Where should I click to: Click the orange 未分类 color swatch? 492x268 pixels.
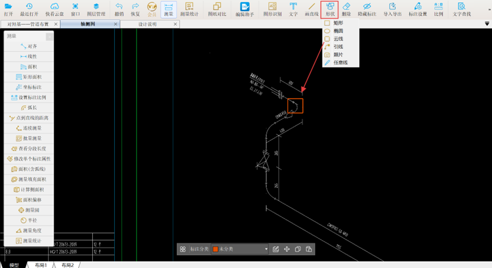pos(216,249)
